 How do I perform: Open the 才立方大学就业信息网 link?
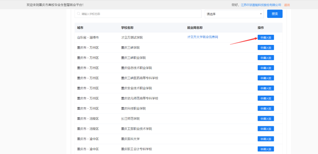tap(203, 37)
